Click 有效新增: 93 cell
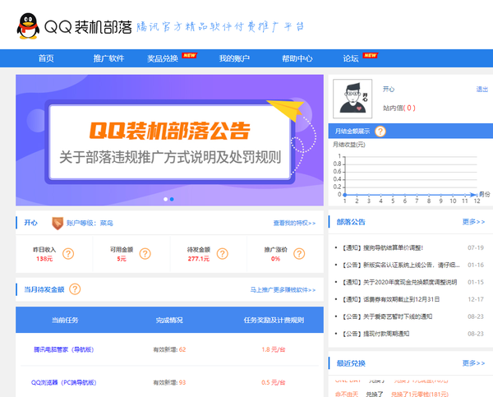 tap(169, 382)
